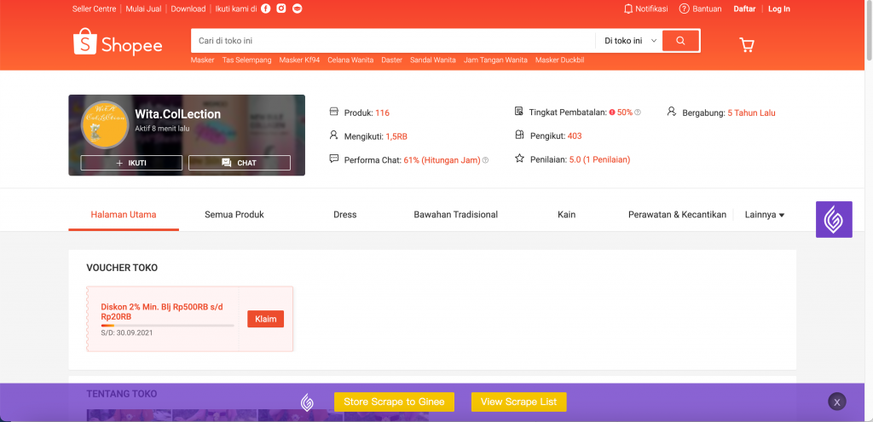
Task: Click the Mulai Jual link
Action: [x=143, y=9]
